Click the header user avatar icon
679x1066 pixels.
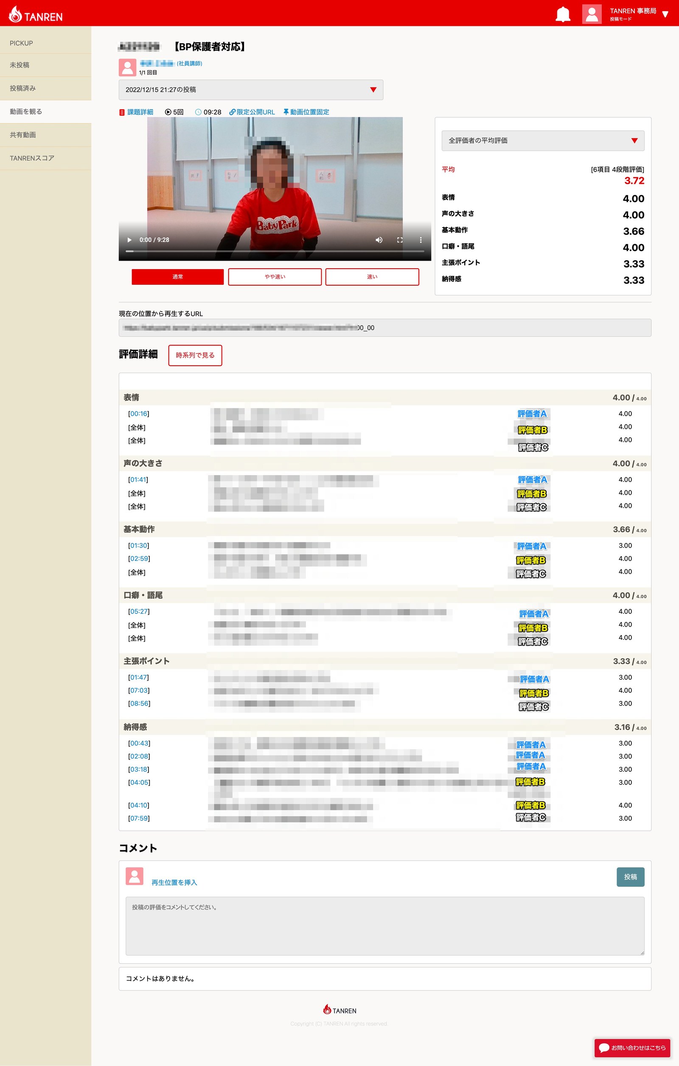[x=592, y=14]
